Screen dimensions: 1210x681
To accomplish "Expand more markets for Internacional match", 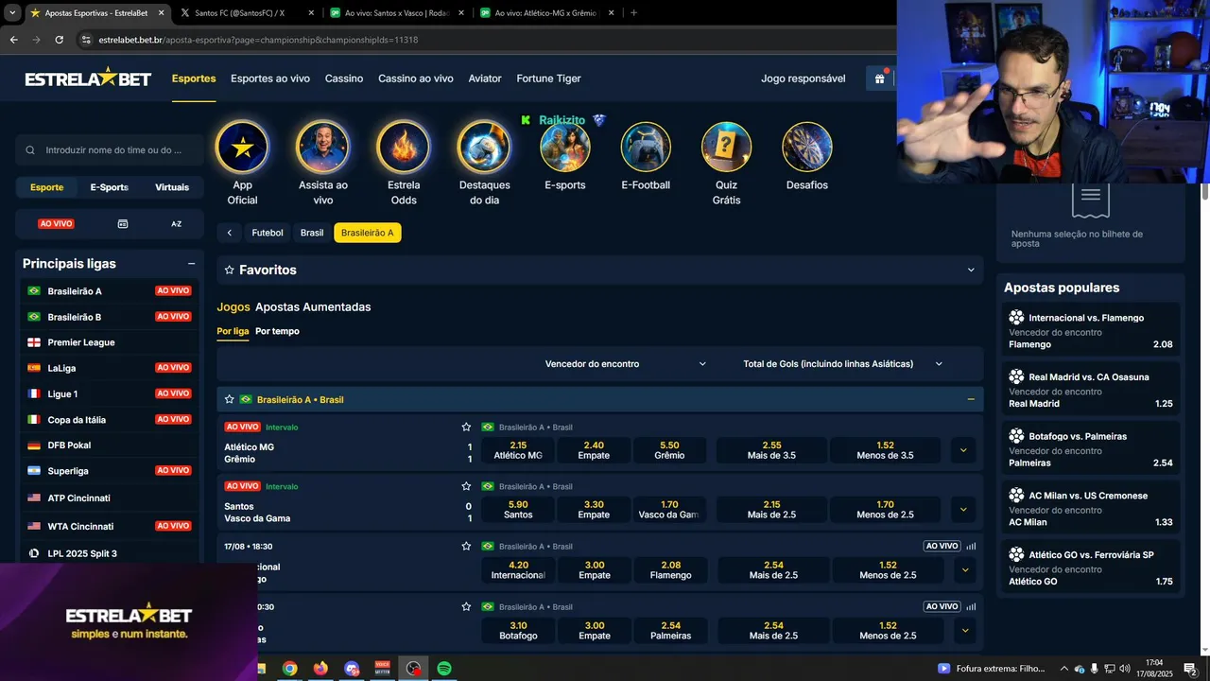I will tap(964, 570).
